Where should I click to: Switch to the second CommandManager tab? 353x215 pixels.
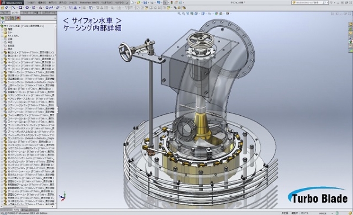point(15,13)
